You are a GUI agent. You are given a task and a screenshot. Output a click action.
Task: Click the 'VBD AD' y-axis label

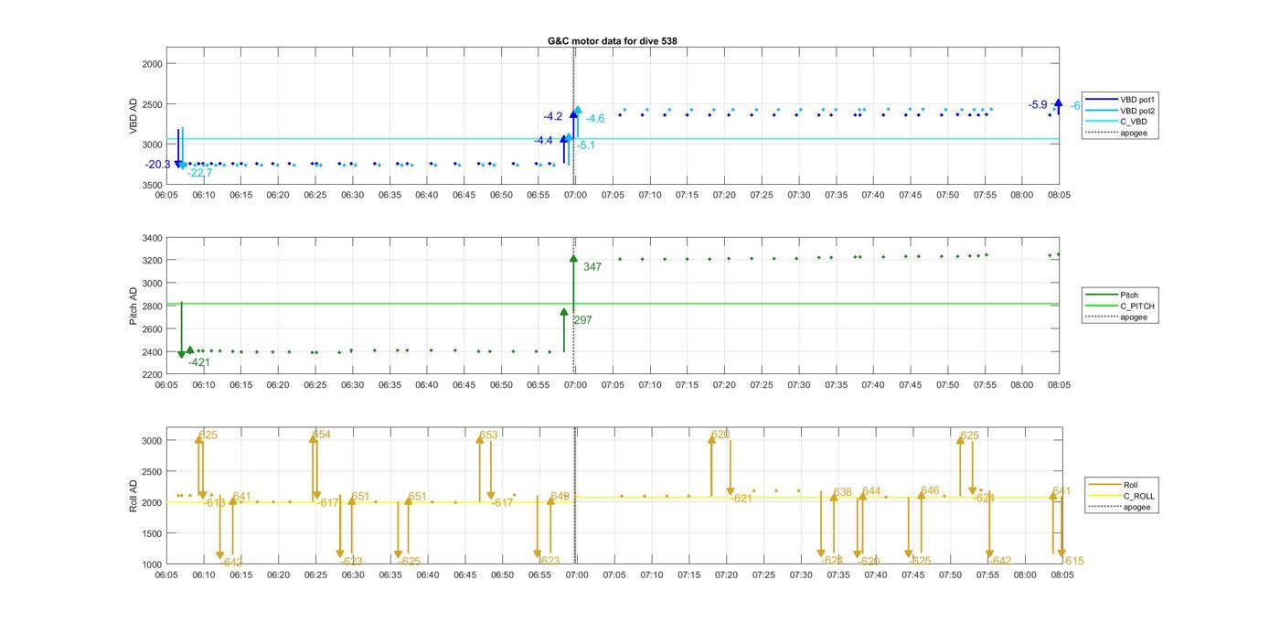133,116
